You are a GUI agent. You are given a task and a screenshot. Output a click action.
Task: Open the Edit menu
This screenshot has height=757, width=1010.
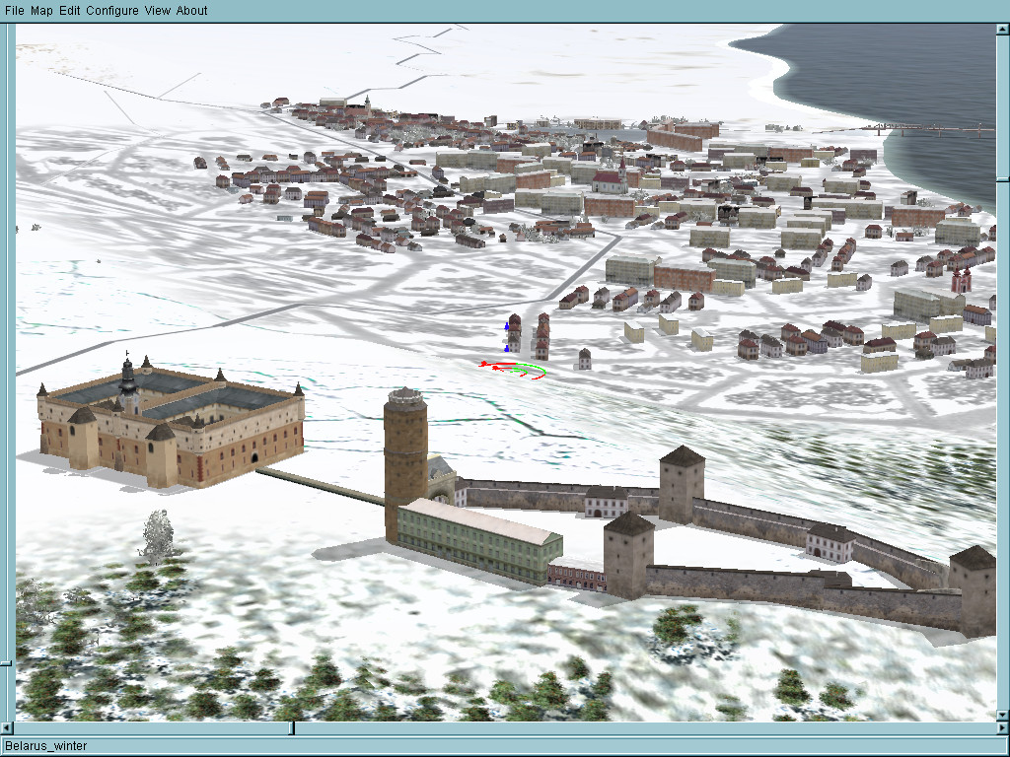pos(70,10)
